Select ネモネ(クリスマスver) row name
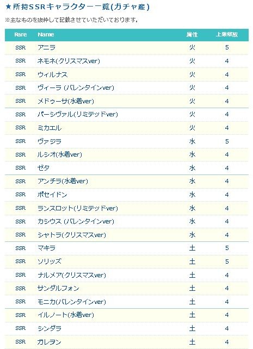 pyautogui.click(x=69, y=61)
